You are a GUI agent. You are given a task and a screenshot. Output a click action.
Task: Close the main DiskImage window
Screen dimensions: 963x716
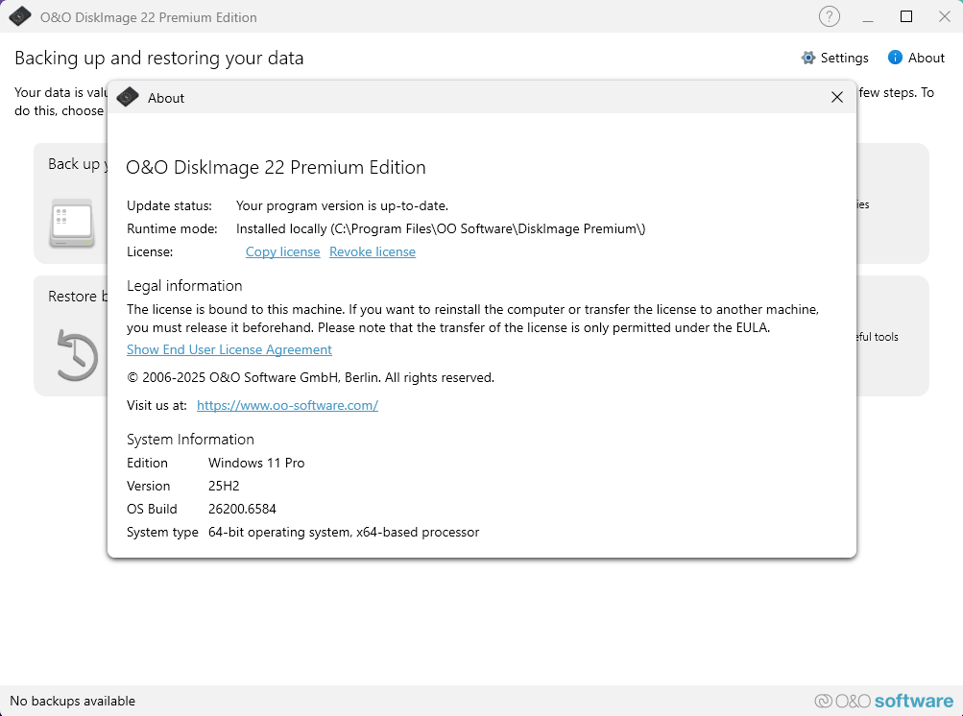tap(943, 16)
